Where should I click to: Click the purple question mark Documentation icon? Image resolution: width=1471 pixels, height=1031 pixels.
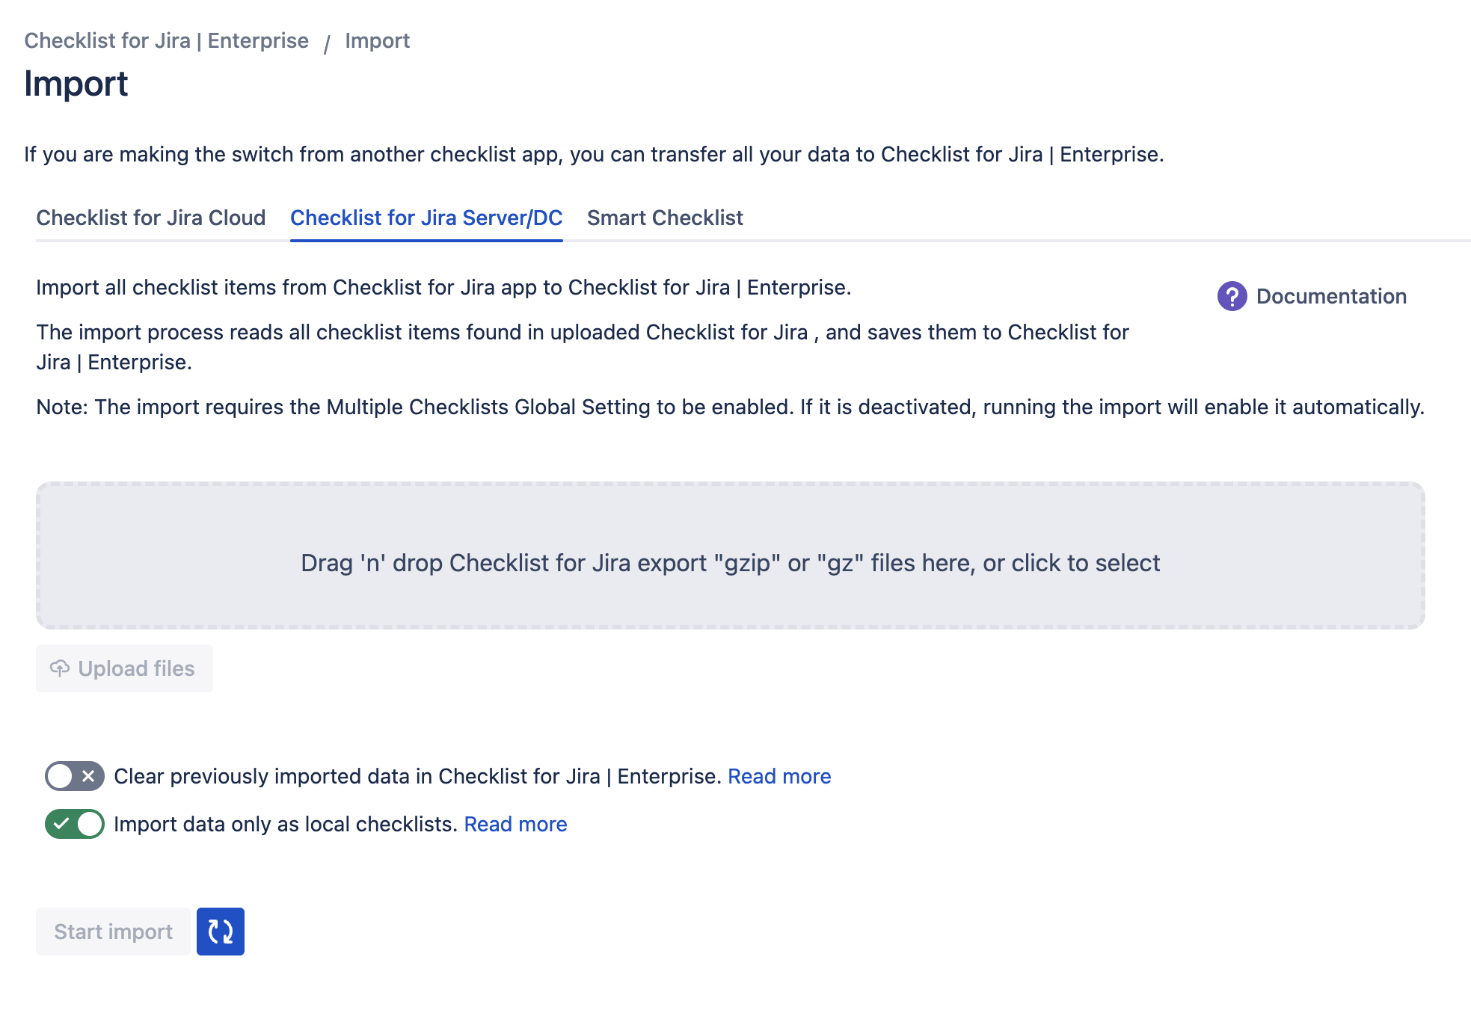pos(1232,296)
